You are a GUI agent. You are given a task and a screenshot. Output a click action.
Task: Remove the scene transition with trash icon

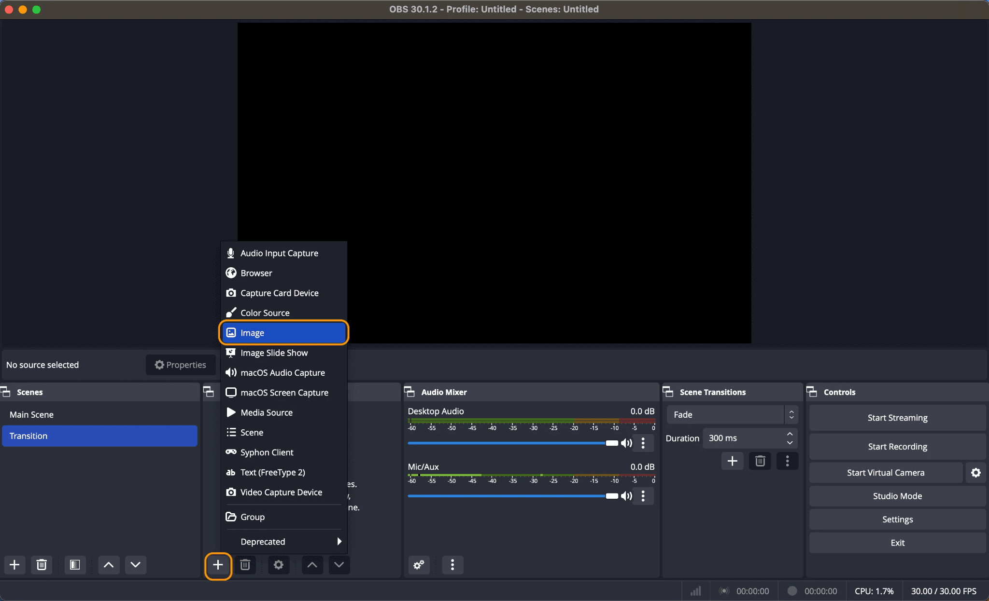[x=760, y=461]
